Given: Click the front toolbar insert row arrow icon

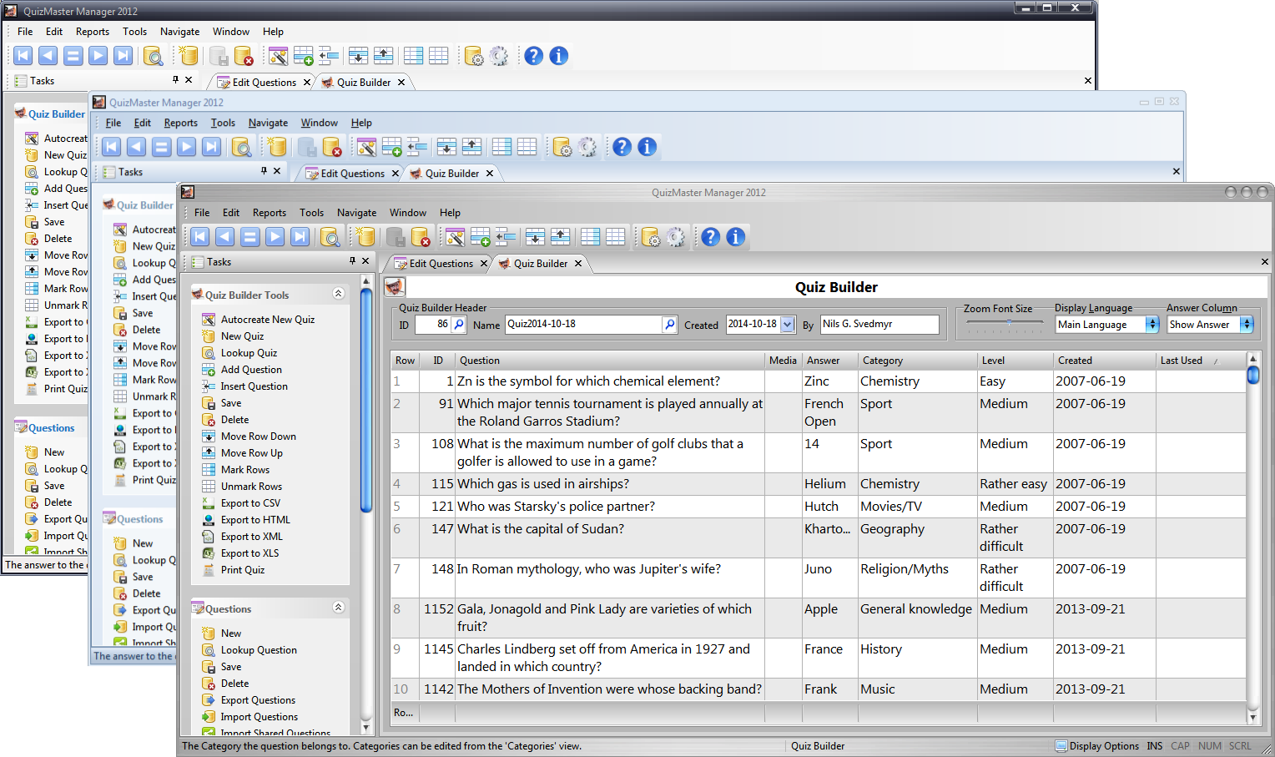Looking at the screenshot, I should [506, 237].
